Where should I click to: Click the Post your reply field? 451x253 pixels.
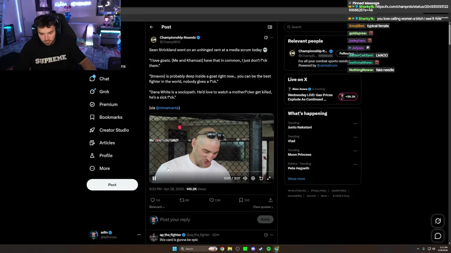click(x=207, y=220)
